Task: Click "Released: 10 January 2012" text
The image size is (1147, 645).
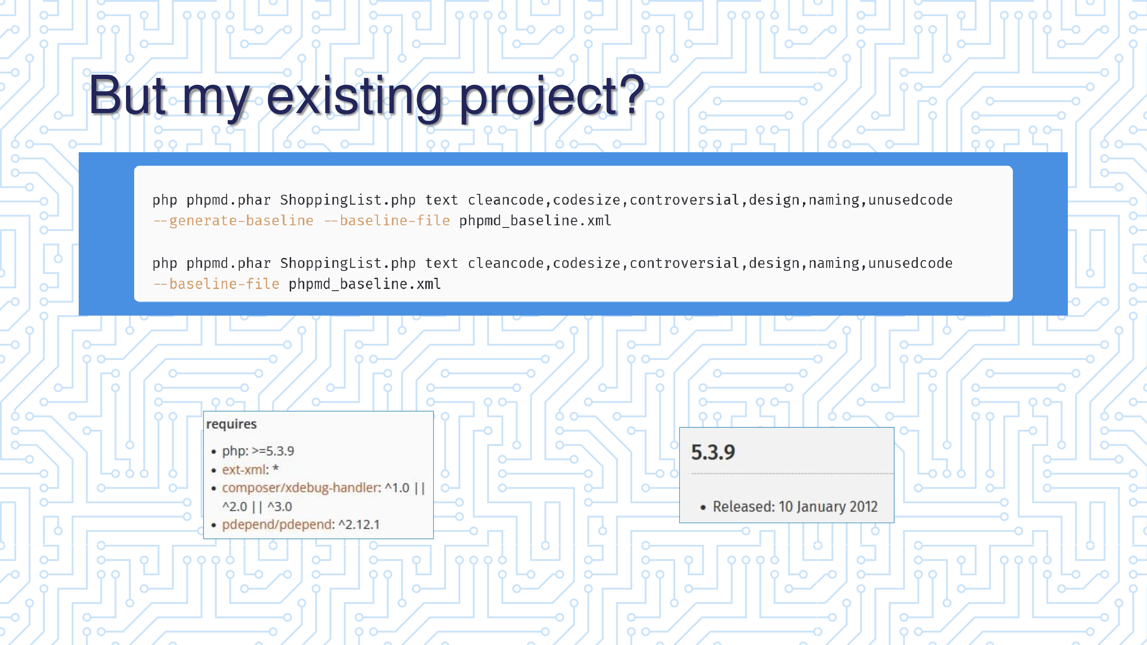Action: (795, 507)
